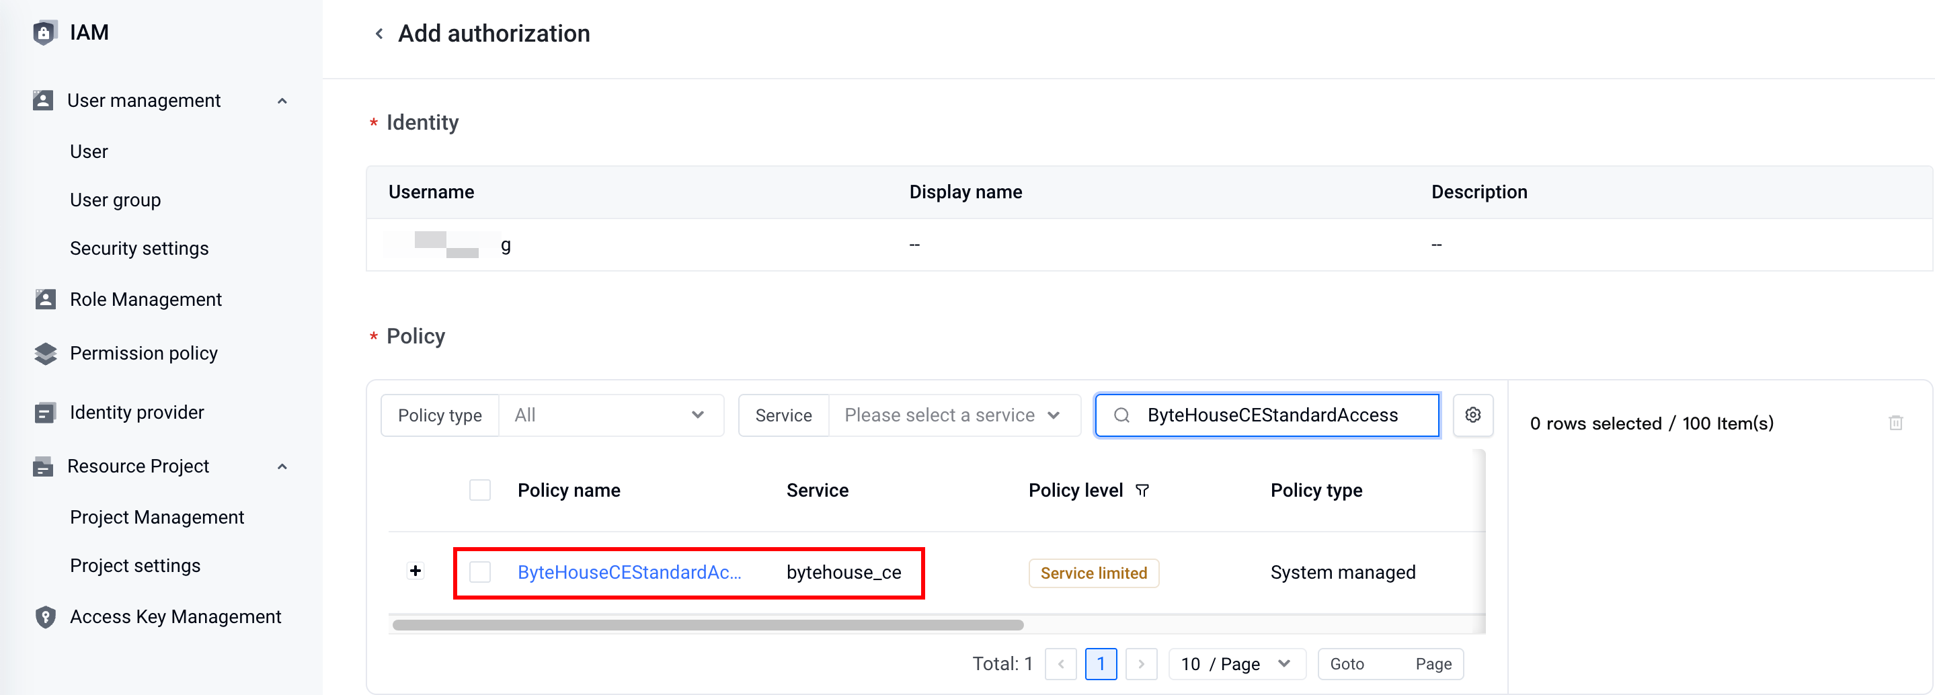The height and width of the screenshot is (695, 1935).
Task: Check the ByteHouseCEStandardAccess policy checkbox
Action: click(480, 573)
